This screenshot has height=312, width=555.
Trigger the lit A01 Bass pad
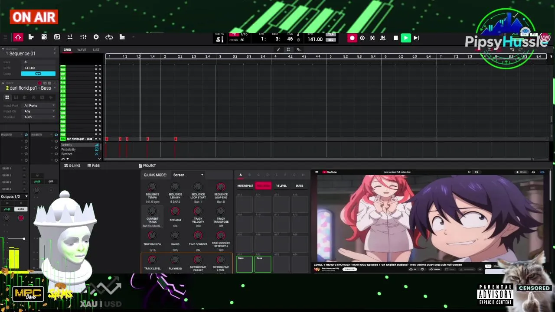244,264
